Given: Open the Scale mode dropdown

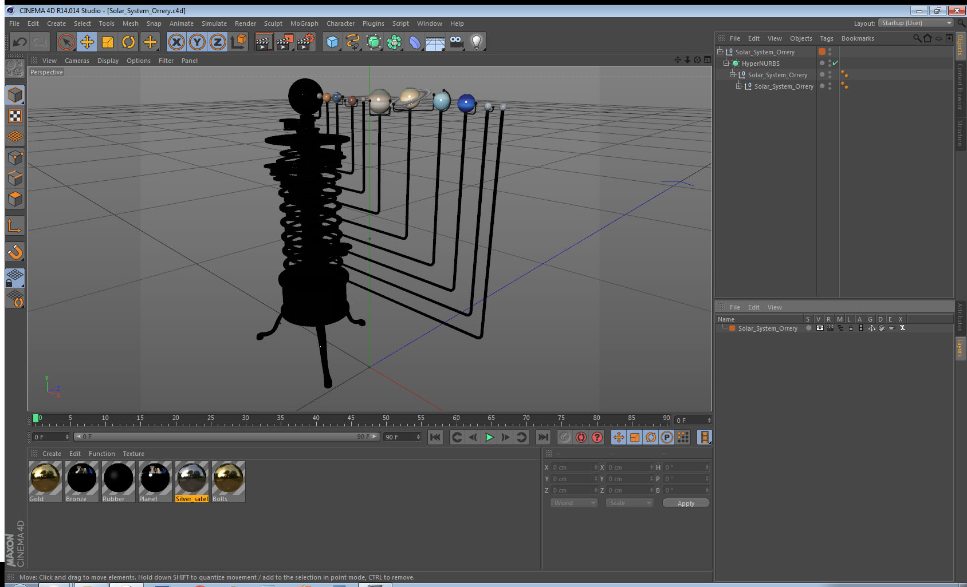Looking at the screenshot, I should pos(630,503).
